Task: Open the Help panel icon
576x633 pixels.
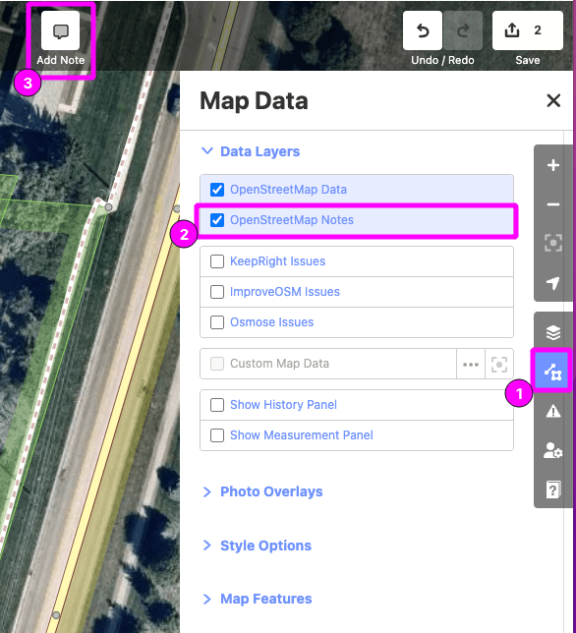Action: pos(553,489)
